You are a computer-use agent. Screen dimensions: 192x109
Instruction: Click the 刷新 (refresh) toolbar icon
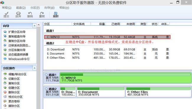click(56, 15)
